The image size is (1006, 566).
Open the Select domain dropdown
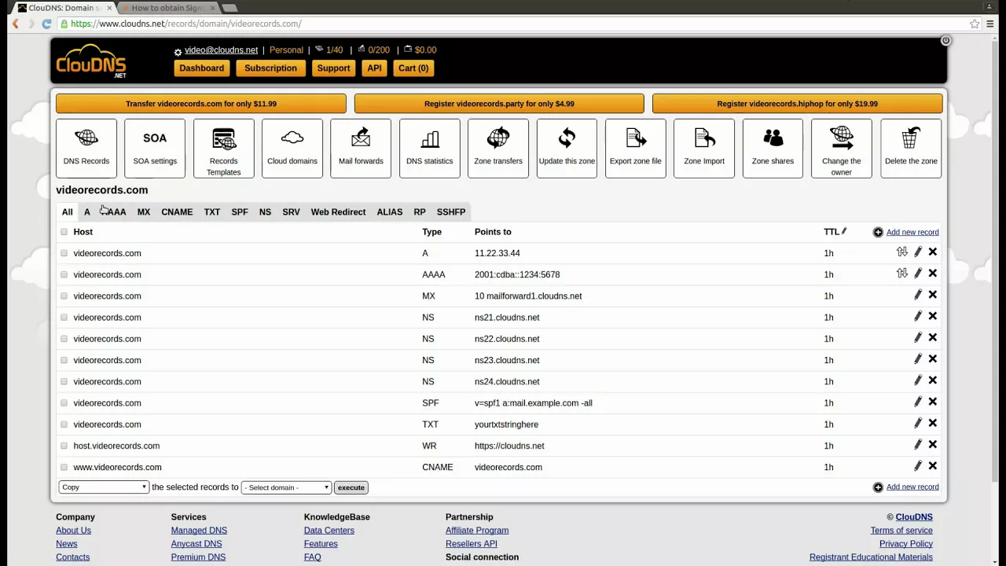pyautogui.click(x=286, y=487)
